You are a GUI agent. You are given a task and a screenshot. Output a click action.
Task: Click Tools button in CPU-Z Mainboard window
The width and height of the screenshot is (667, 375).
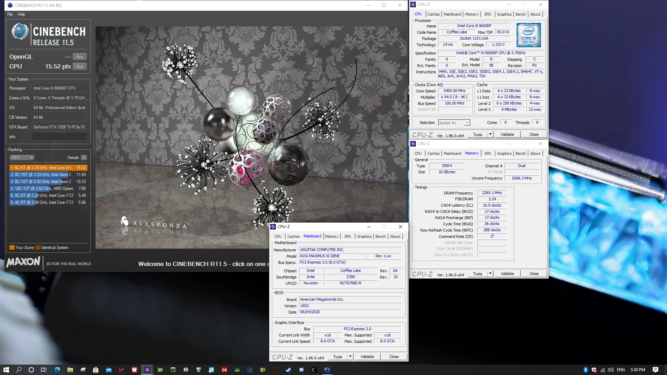pos(338,357)
